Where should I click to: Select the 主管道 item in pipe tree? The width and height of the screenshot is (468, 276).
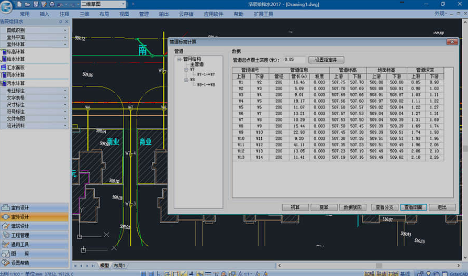tap(197, 64)
